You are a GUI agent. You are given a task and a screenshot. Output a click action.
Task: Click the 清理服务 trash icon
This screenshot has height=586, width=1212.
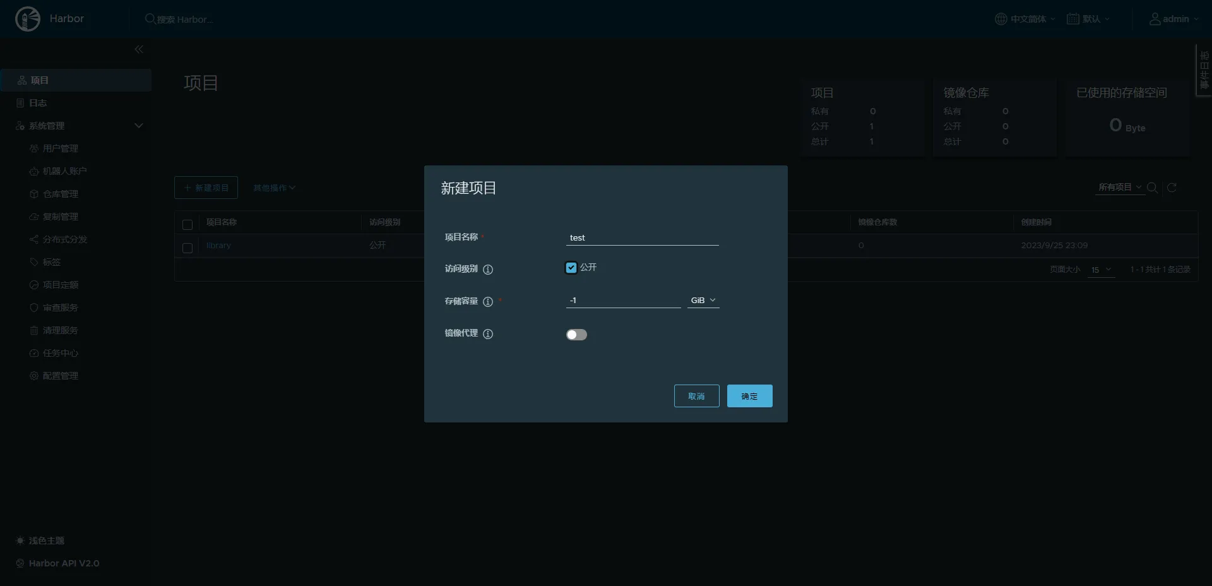point(34,330)
